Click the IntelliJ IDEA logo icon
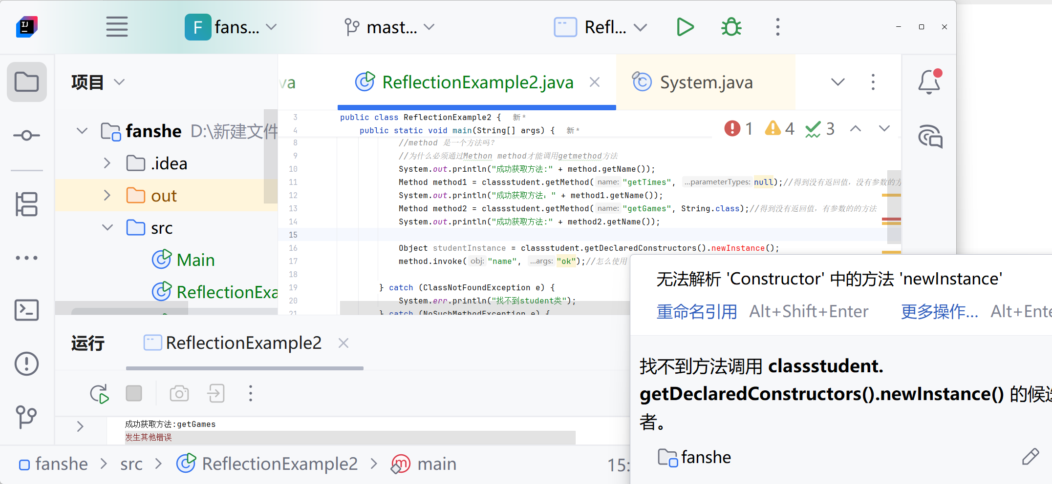The width and height of the screenshot is (1052, 484). pyautogui.click(x=27, y=27)
